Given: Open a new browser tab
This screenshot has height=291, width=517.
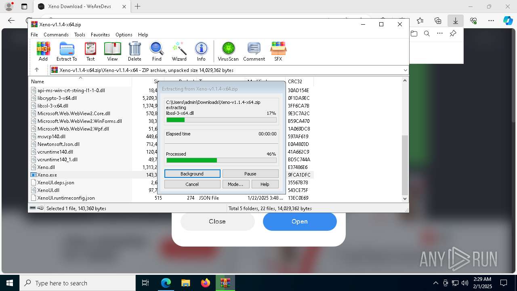Looking at the screenshot, I should pyautogui.click(x=138, y=6).
